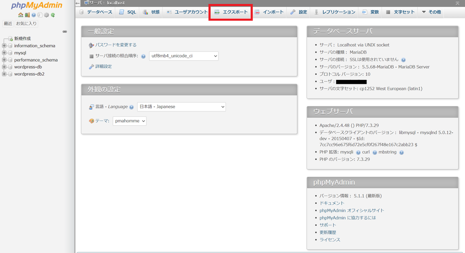Click the help icon after mbstring extension
This screenshot has width=465, height=253.
click(x=401, y=152)
